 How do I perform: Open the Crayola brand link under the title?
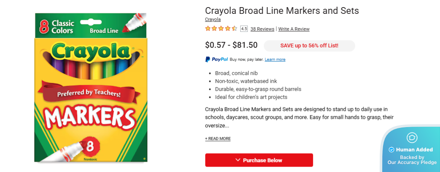click(213, 19)
